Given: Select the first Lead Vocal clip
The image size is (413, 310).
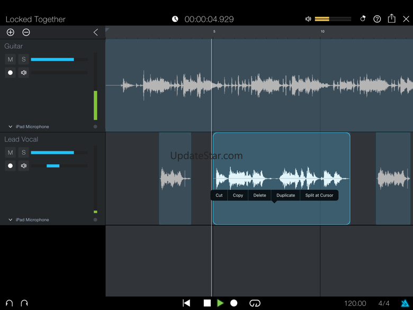Looking at the screenshot, I should (175, 179).
